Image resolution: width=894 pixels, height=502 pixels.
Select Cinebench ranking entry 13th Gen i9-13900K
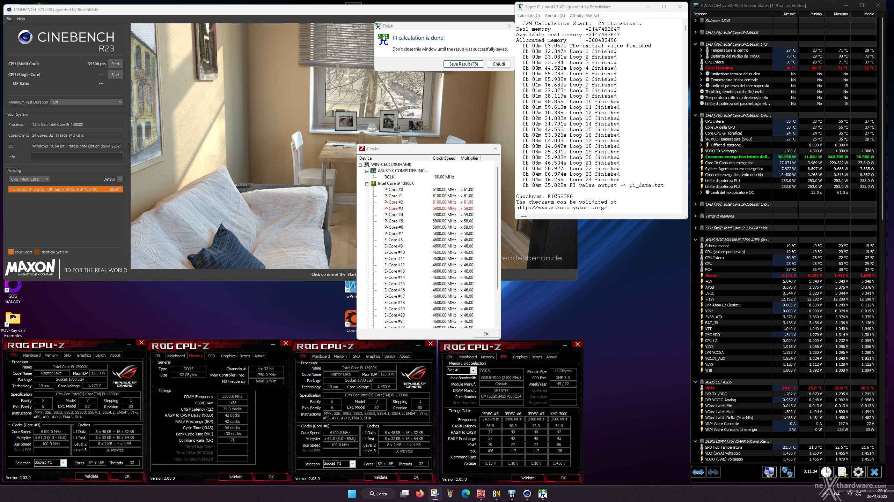(x=65, y=189)
